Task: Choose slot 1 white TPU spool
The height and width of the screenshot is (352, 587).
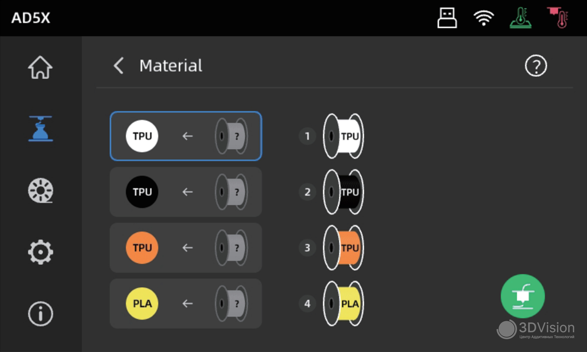Action: click(343, 136)
